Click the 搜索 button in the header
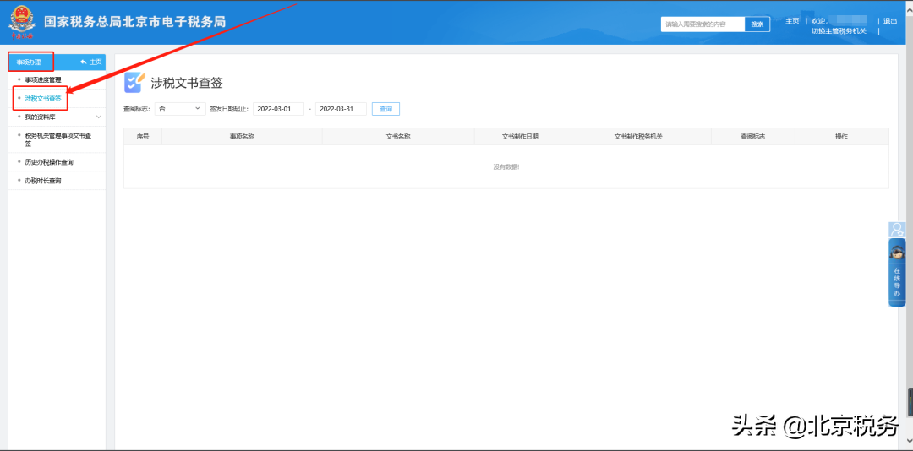Image resolution: width=913 pixels, height=451 pixels. [757, 24]
